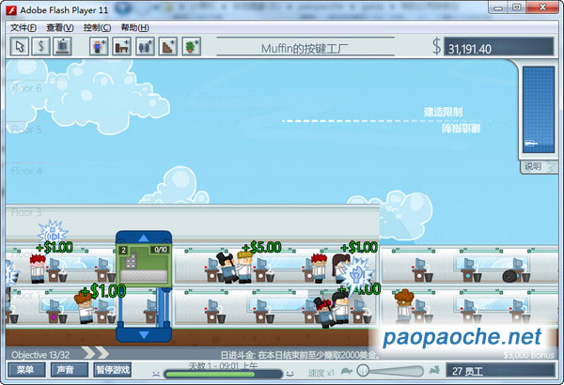Click the 菜单 button

(x=27, y=370)
